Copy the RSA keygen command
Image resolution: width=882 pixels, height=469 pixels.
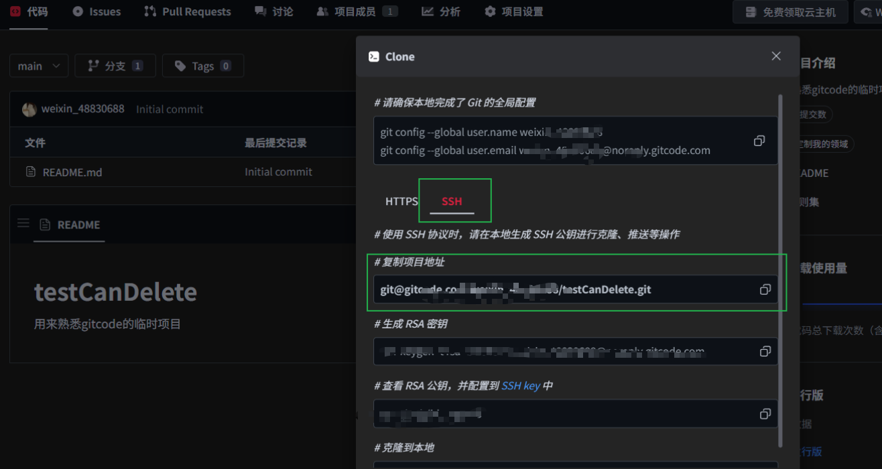tap(765, 351)
